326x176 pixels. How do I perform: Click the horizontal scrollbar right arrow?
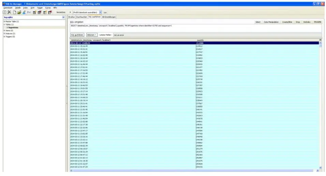(317, 171)
